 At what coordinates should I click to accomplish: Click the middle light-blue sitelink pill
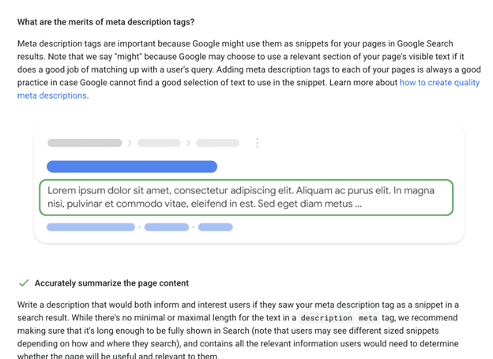click(x=167, y=227)
